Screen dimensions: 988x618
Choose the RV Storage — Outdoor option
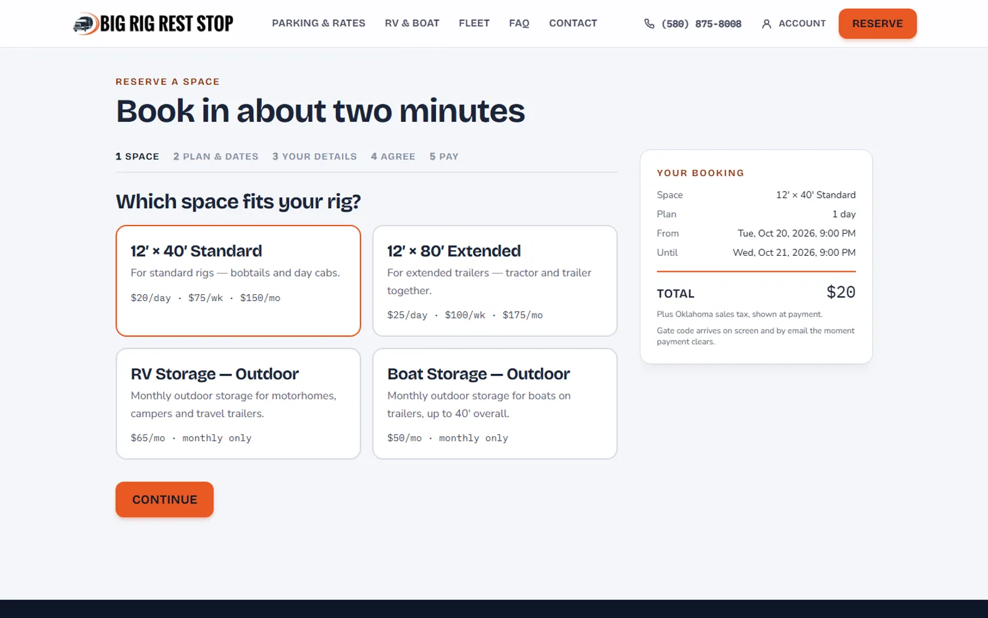238,404
